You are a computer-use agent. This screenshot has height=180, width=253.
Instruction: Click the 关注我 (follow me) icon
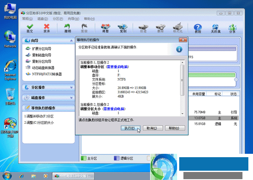coord(215,28)
